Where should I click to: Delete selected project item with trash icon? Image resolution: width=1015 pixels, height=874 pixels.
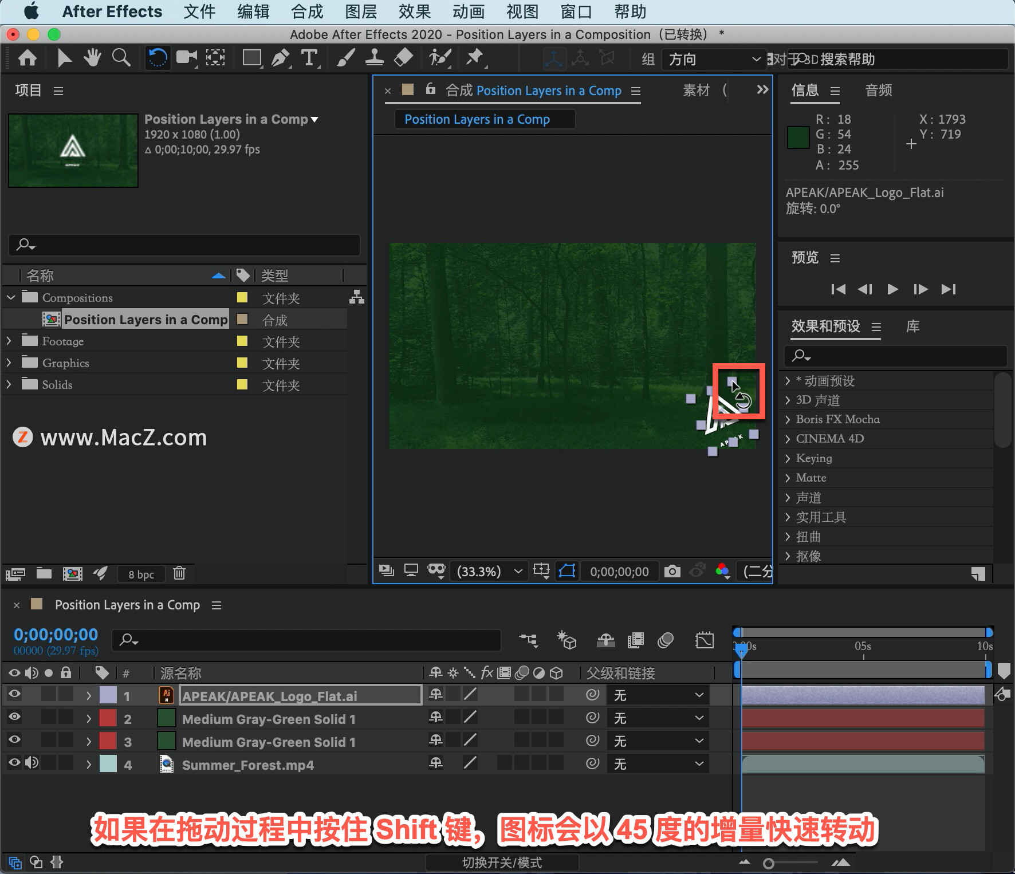point(179,573)
